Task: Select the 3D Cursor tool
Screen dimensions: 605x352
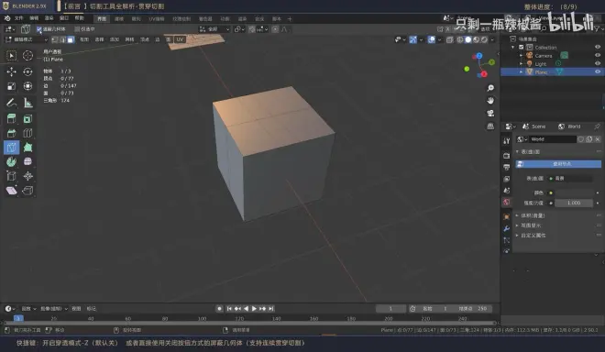Action: [27, 56]
